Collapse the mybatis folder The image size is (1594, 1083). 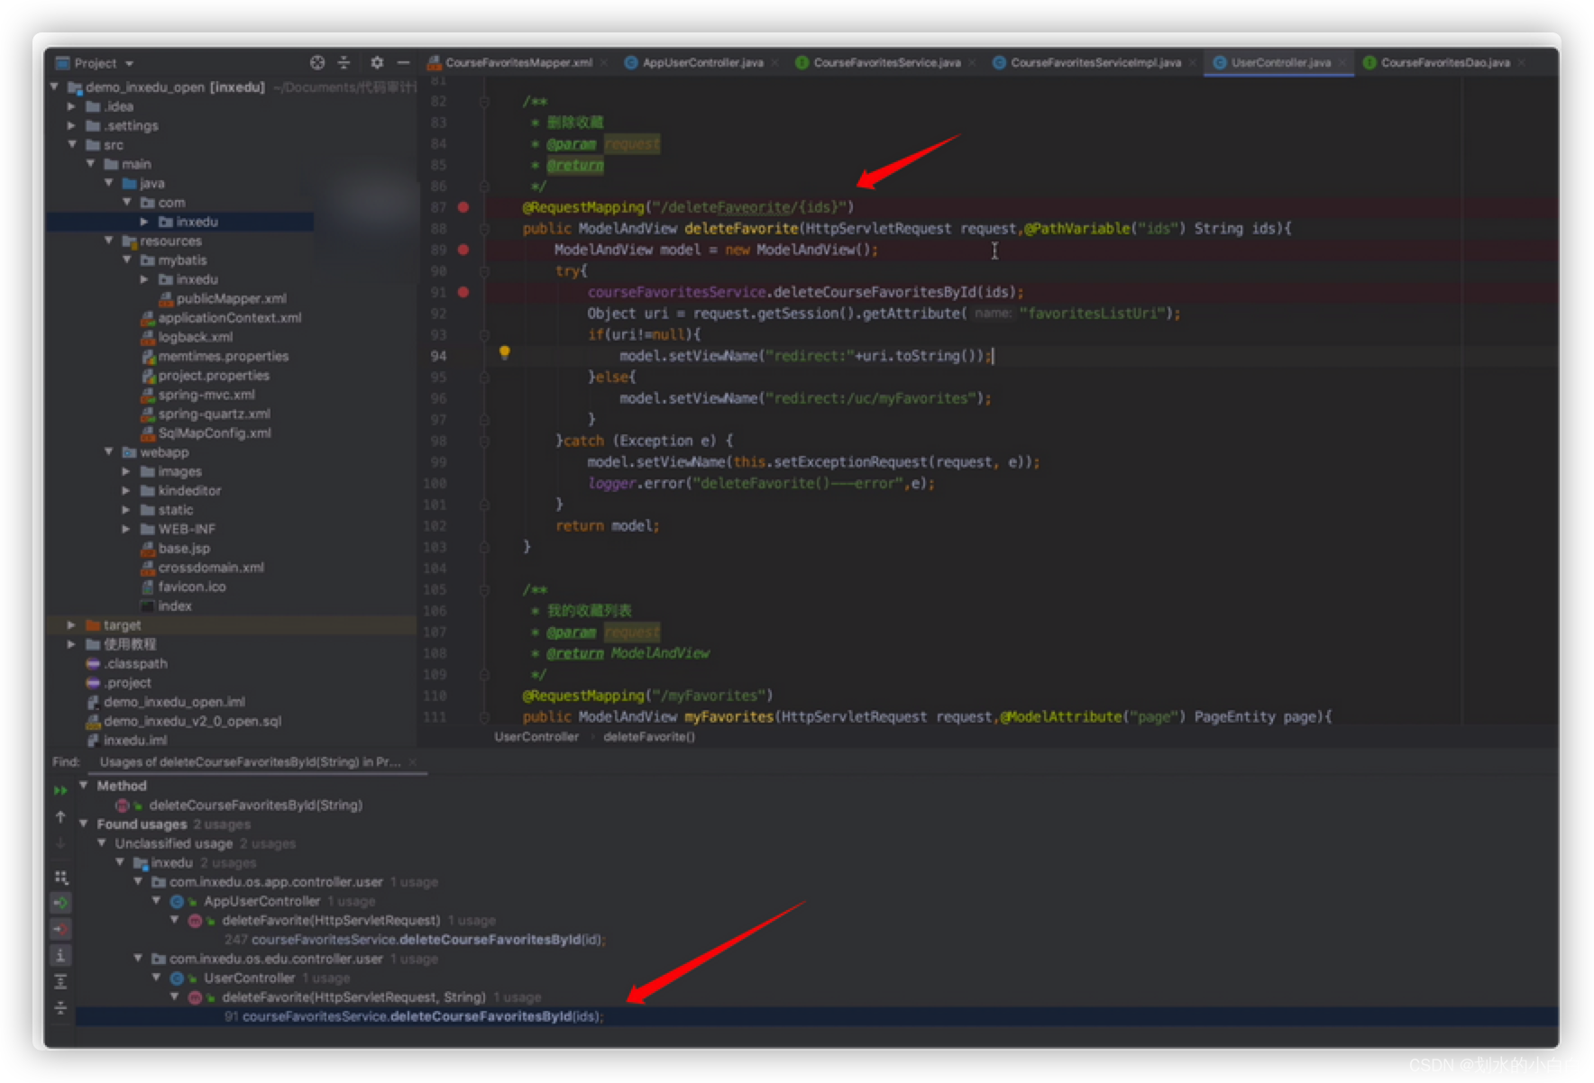126,259
